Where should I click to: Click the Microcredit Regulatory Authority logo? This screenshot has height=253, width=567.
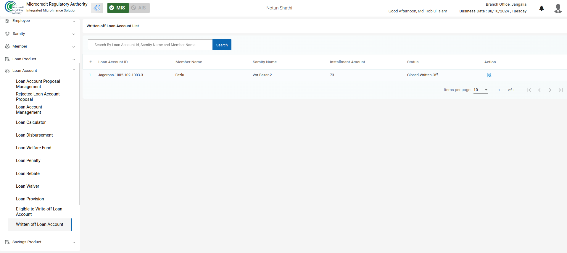click(x=14, y=8)
